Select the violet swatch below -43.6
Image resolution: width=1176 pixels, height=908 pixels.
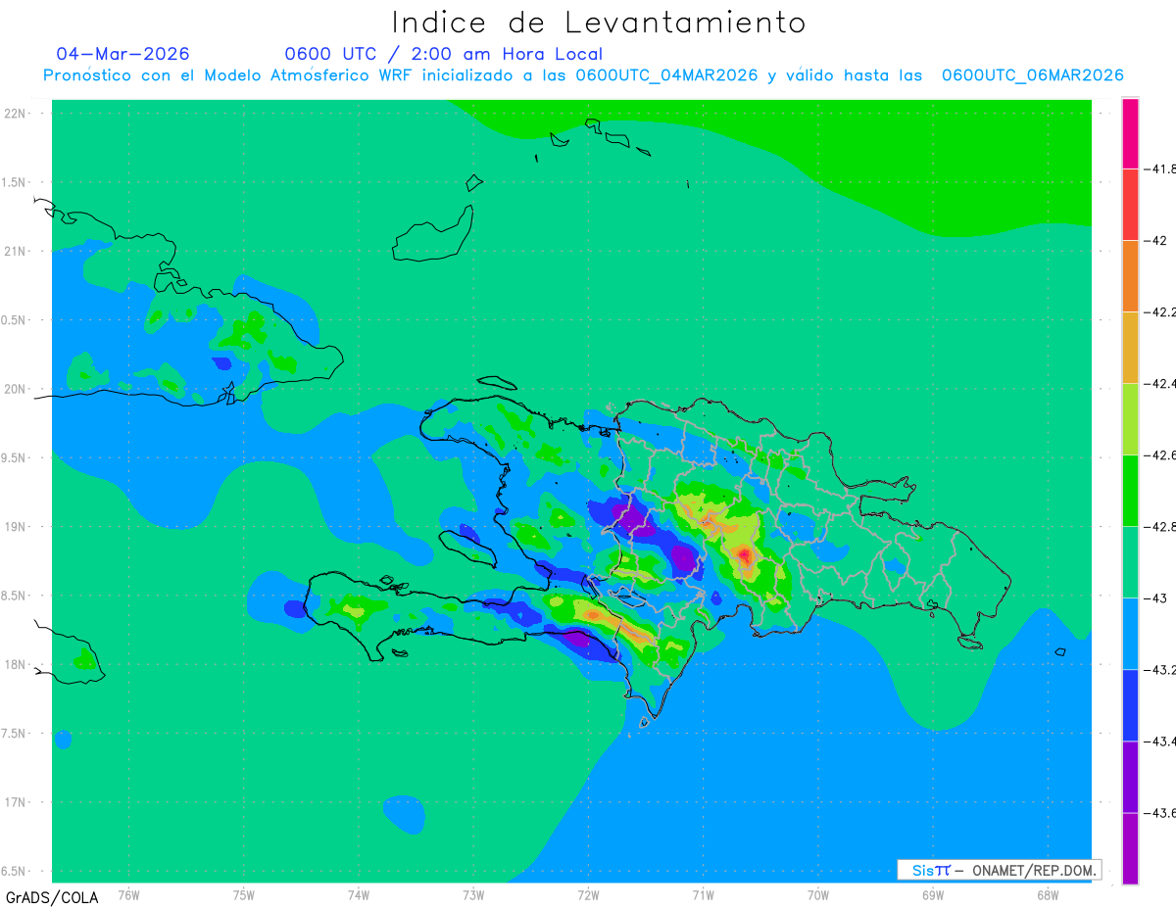click(x=1130, y=847)
